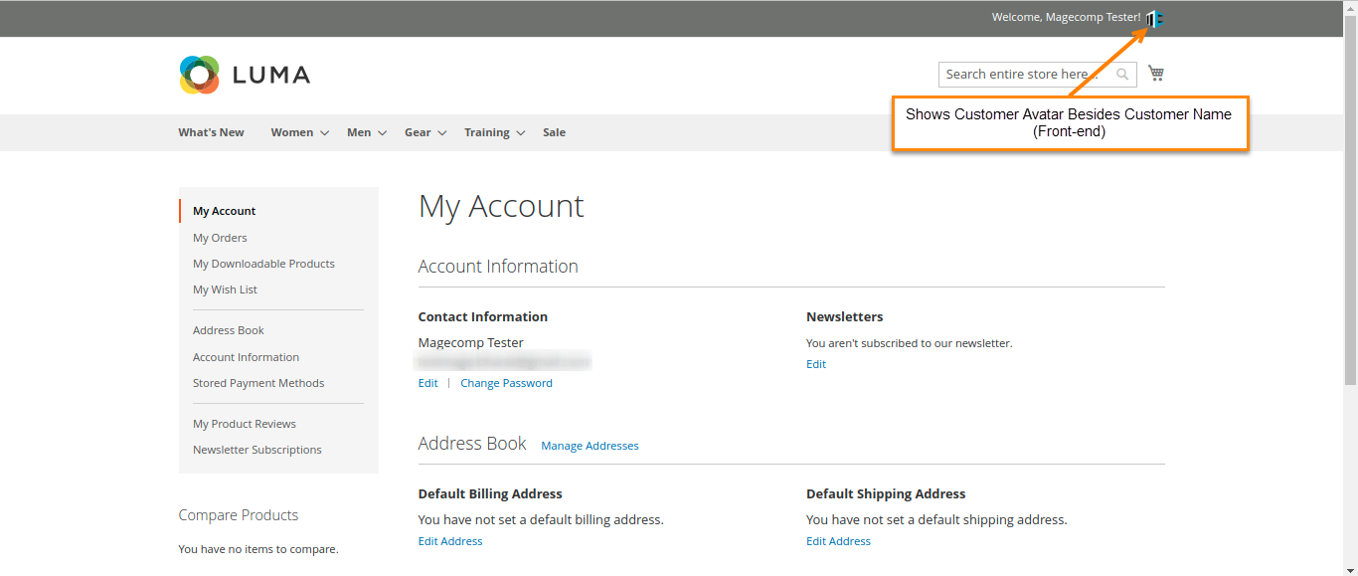Screen dimensions: 1358x576
Task: Expand the Gear menu chevron
Action: pos(441,133)
